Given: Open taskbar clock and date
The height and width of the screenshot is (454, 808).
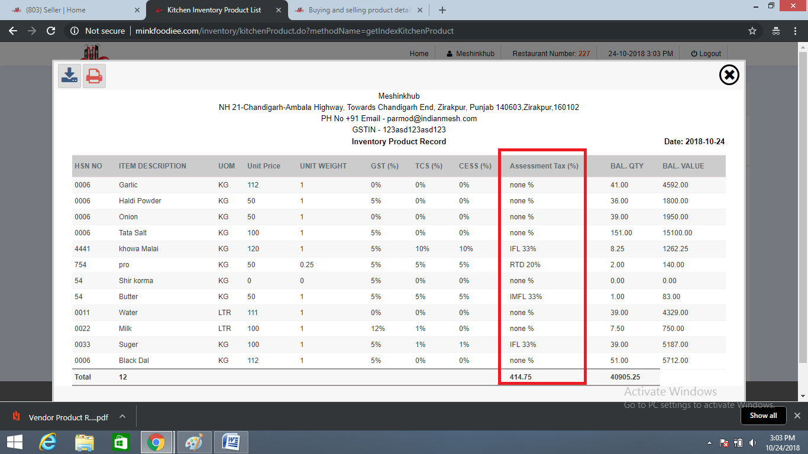Looking at the screenshot, I should pos(783,442).
